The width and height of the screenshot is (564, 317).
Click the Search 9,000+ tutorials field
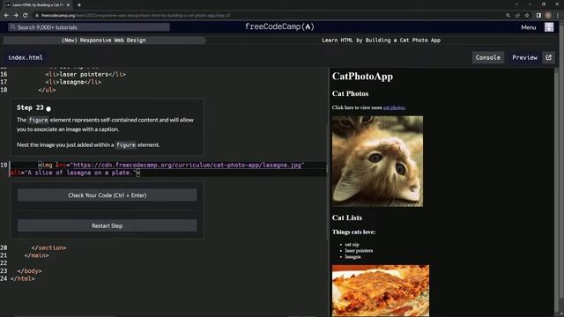89,27
